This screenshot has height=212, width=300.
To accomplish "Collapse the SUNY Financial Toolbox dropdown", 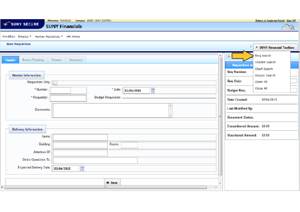I will (x=275, y=48).
